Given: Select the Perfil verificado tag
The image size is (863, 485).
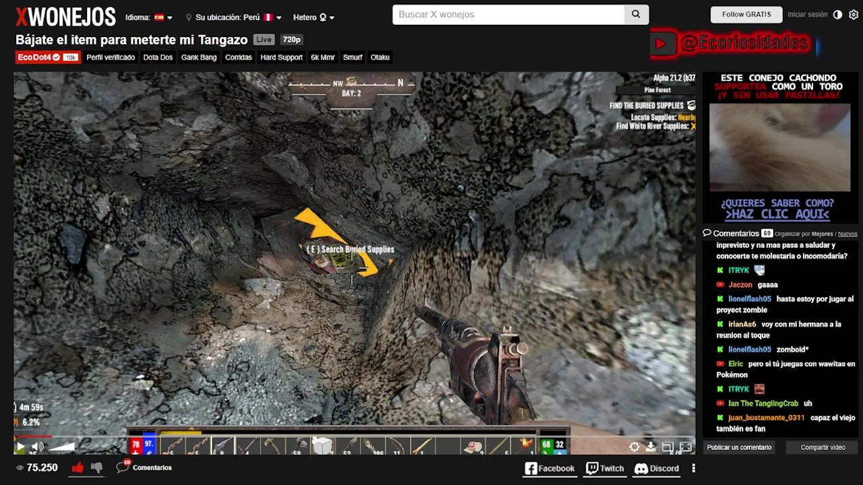Looking at the screenshot, I should (111, 57).
